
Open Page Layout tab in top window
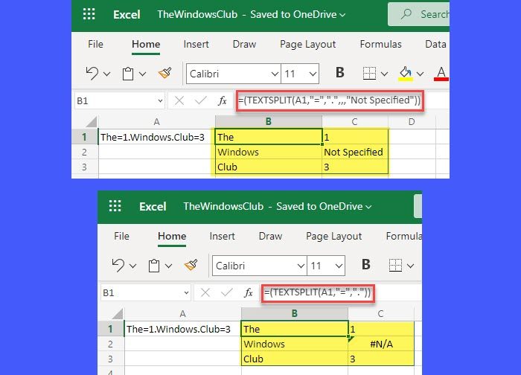307,44
